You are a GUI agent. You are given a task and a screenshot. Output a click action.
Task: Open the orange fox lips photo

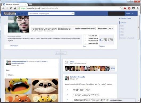coord(18,98)
